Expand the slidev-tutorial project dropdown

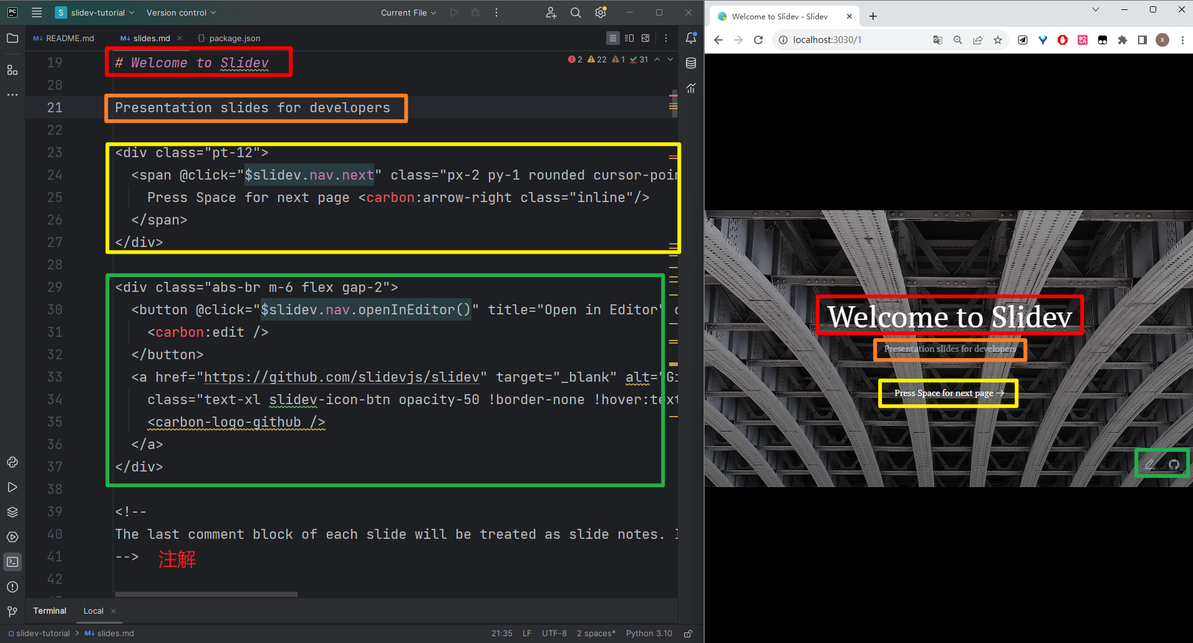95,12
